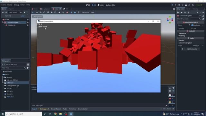This screenshot has height=116, width=206.
Task: Click the Run Current Scene clapper icon
Action: tap(186, 5)
